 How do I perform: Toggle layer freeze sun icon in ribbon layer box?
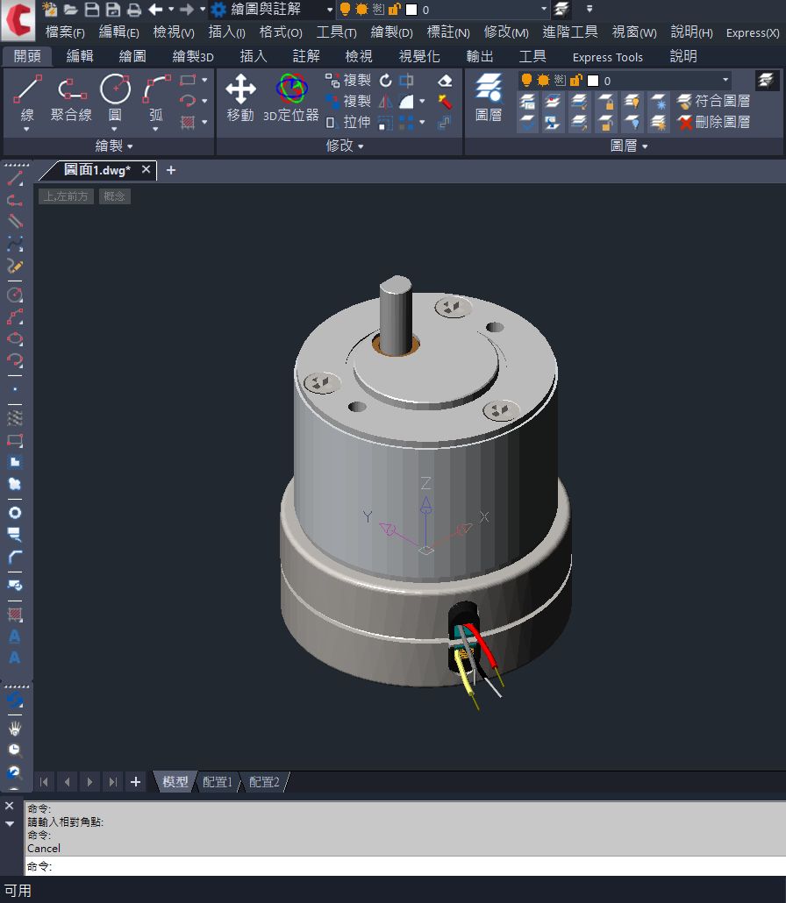[x=543, y=80]
